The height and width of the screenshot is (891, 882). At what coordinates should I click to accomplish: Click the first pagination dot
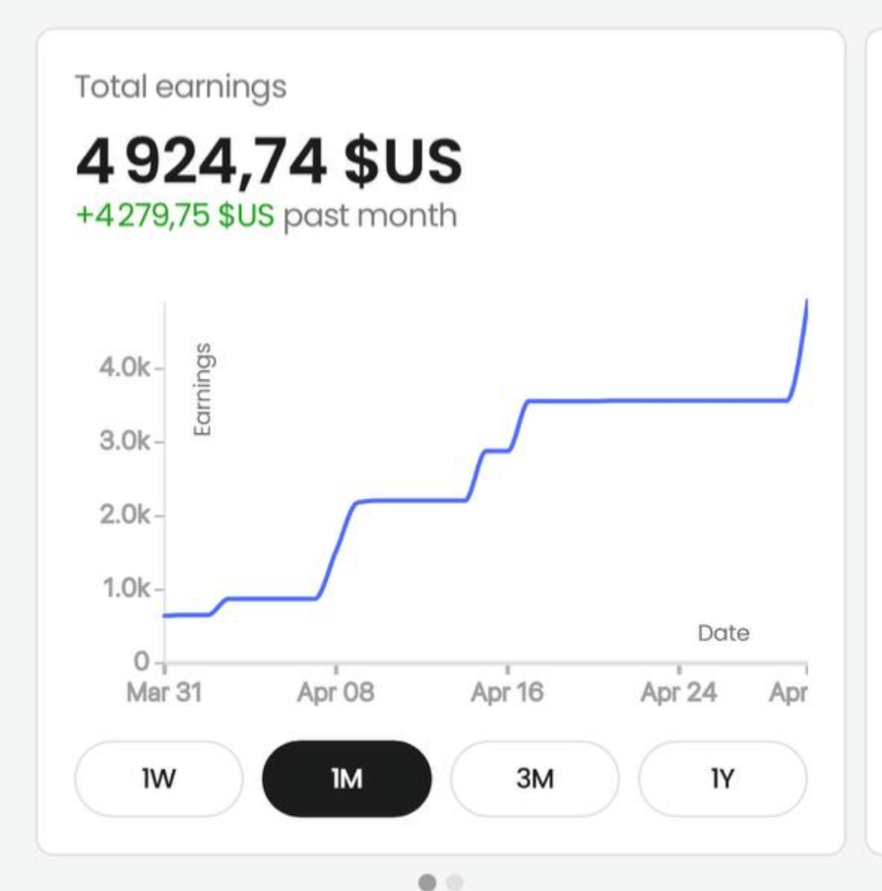click(427, 882)
